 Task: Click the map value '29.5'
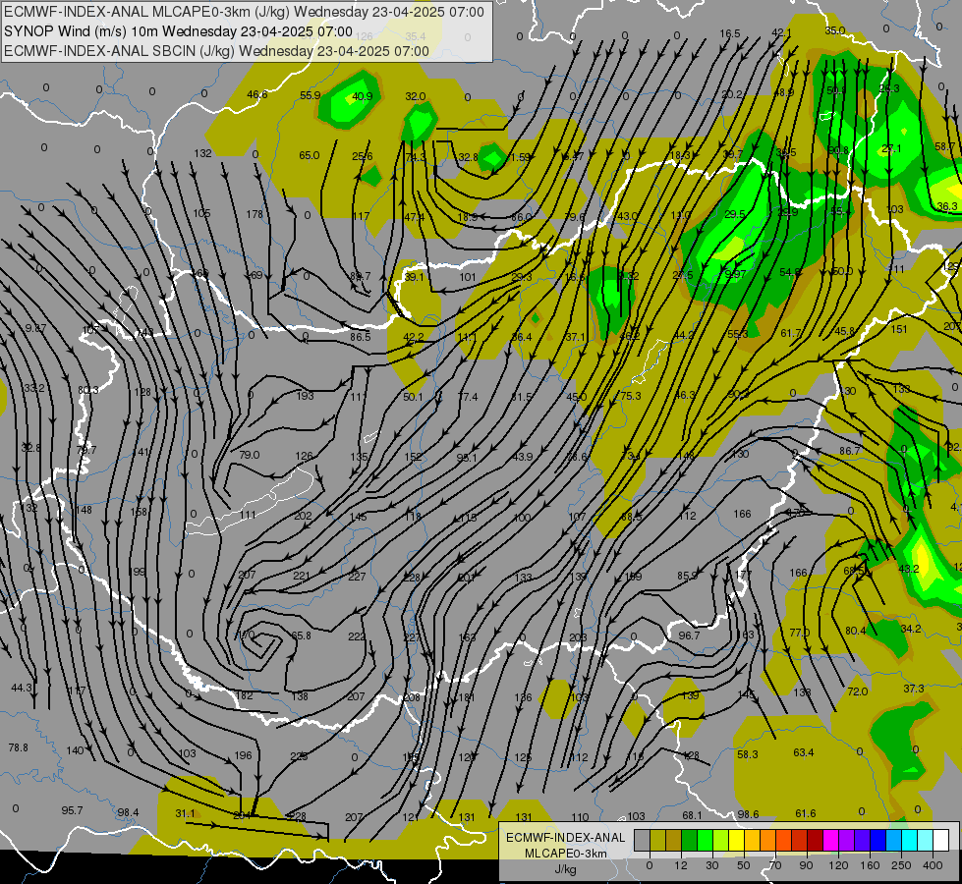[x=734, y=215]
